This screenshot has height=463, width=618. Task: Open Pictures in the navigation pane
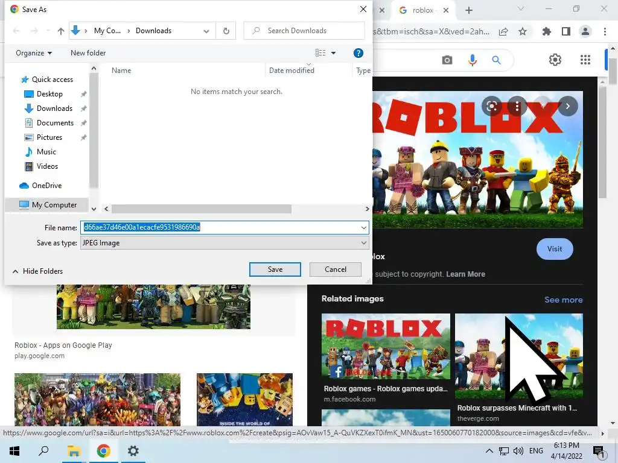click(43, 137)
